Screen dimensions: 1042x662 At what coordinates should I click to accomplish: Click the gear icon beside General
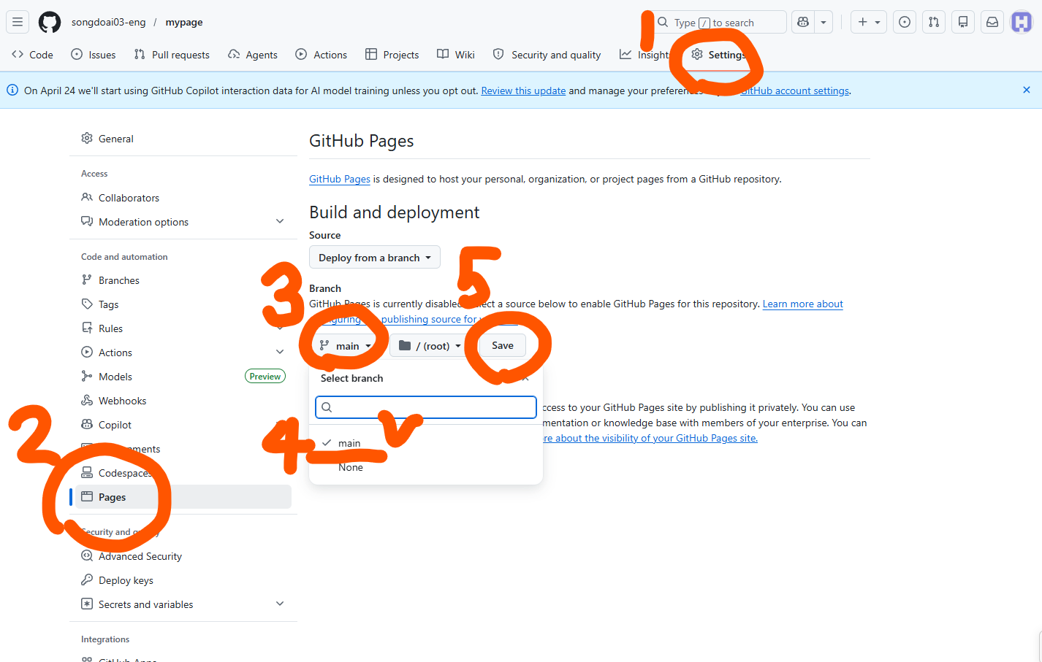click(87, 138)
